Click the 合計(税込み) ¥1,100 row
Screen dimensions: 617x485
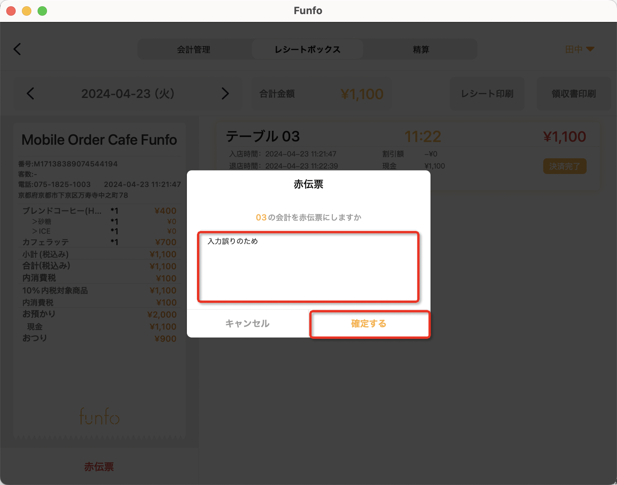[x=99, y=266]
